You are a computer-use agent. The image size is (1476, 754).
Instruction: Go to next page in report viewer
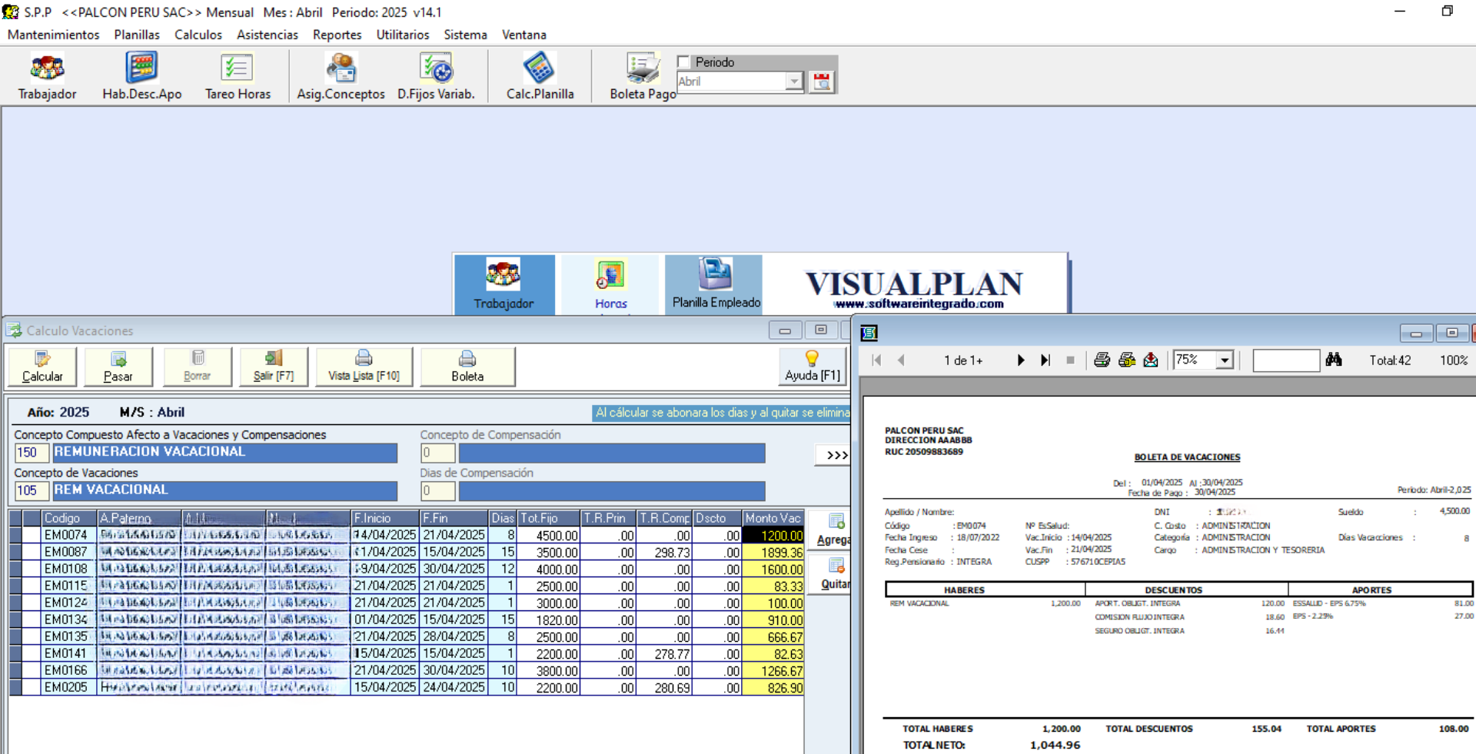coord(1021,360)
